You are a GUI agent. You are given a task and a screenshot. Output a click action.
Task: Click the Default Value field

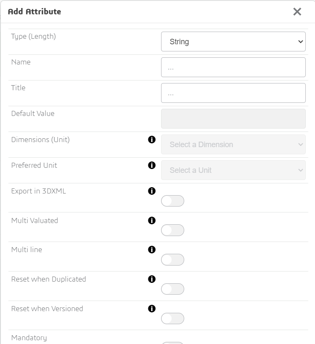pyautogui.click(x=233, y=119)
